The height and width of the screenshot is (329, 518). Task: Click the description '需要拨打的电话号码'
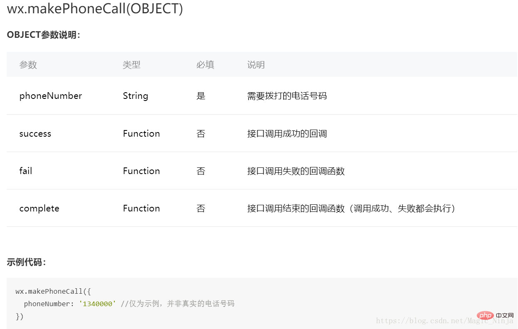287,96
